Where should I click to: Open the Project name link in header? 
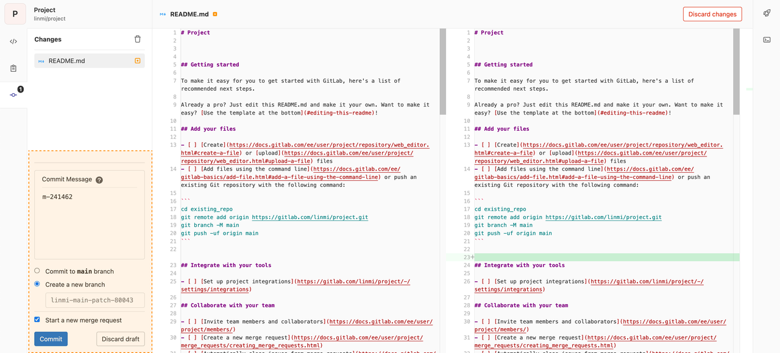coord(44,10)
